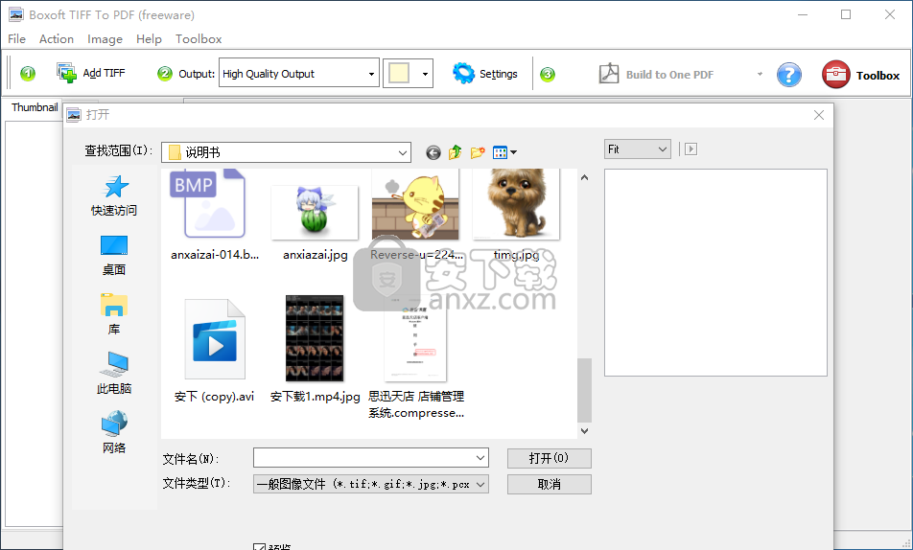Select 库 in the places bar
Viewport: 913px width, 550px height.
tap(114, 315)
